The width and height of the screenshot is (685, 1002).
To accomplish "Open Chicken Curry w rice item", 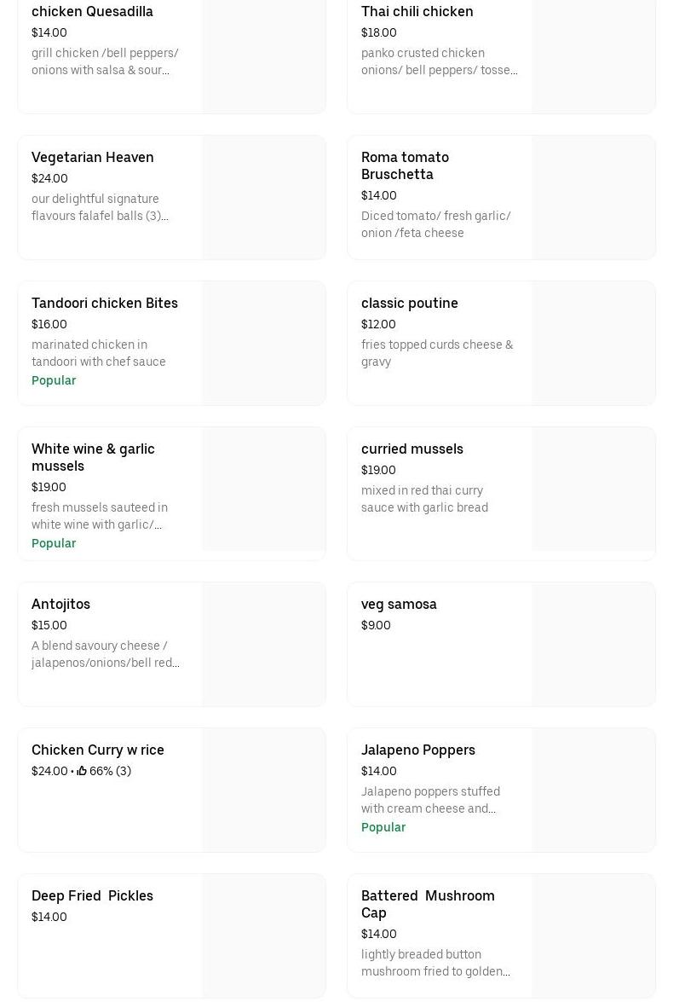I will point(98,750).
